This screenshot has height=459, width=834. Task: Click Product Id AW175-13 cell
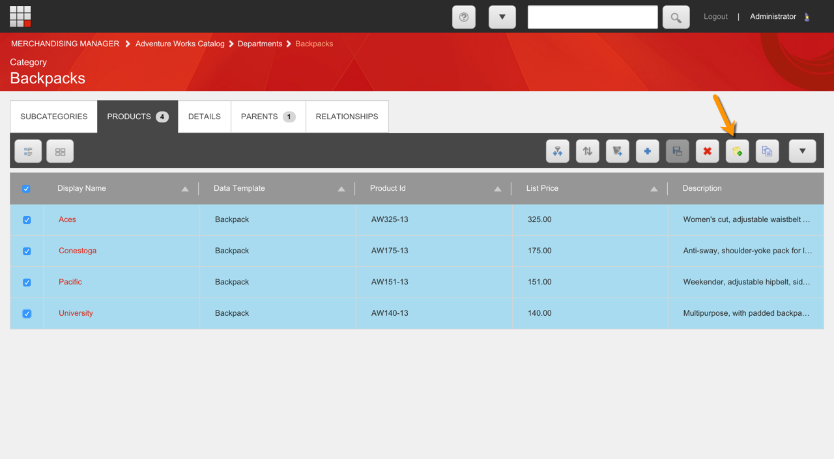(390, 251)
